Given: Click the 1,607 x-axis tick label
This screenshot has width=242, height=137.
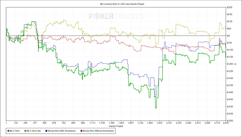Looking at the screenshot, I should (x=131, y=123).
